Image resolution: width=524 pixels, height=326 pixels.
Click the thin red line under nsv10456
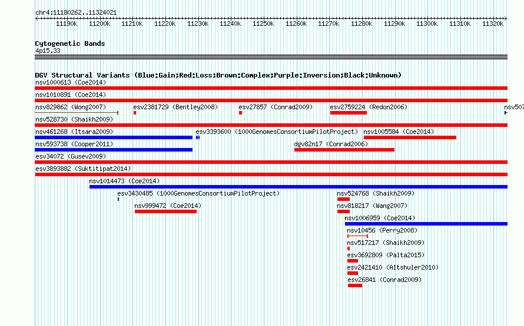(x=358, y=236)
